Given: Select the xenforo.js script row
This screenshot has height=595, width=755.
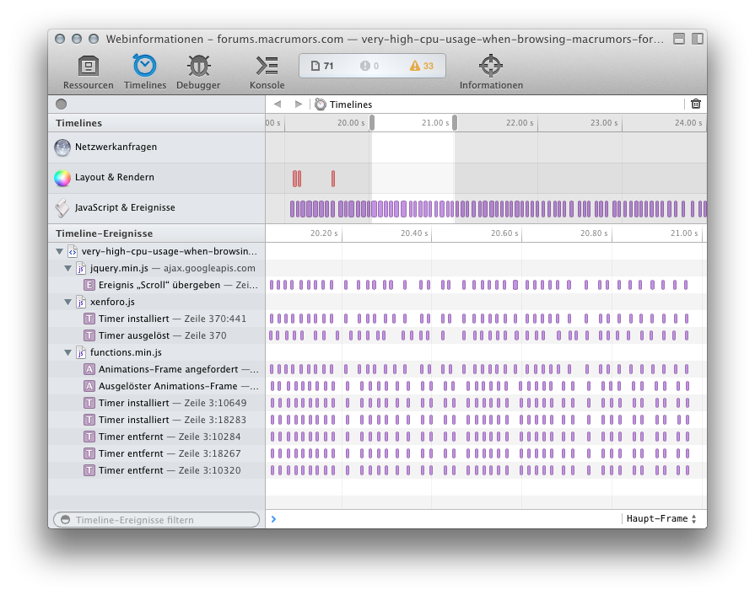Looking at the screenshot, I should 157,302.
